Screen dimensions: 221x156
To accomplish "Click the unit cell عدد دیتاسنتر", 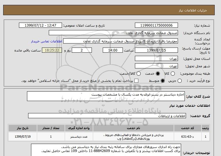I will 79,137.
